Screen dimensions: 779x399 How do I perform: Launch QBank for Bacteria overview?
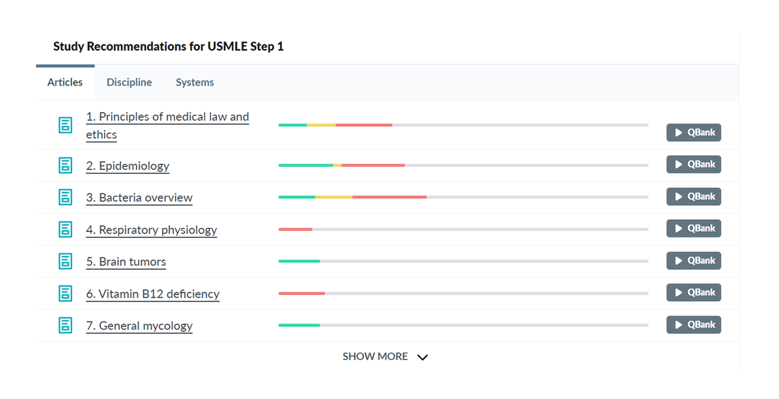pos(694,196)
